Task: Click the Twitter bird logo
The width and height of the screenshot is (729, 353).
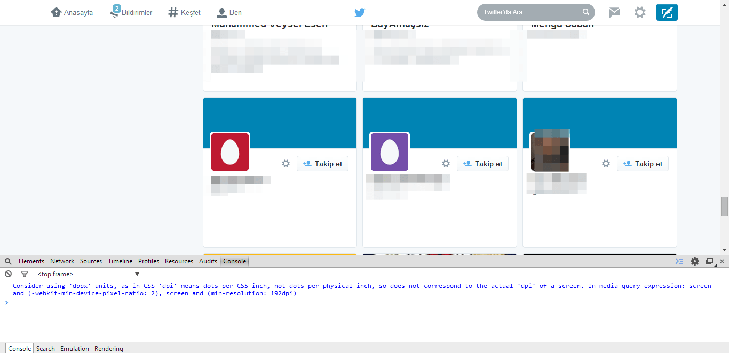Action: (360, 12)
